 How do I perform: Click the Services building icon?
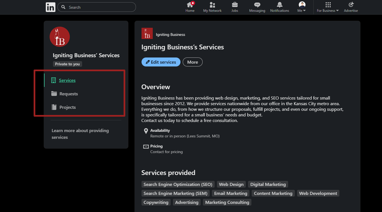pos(54,80)
